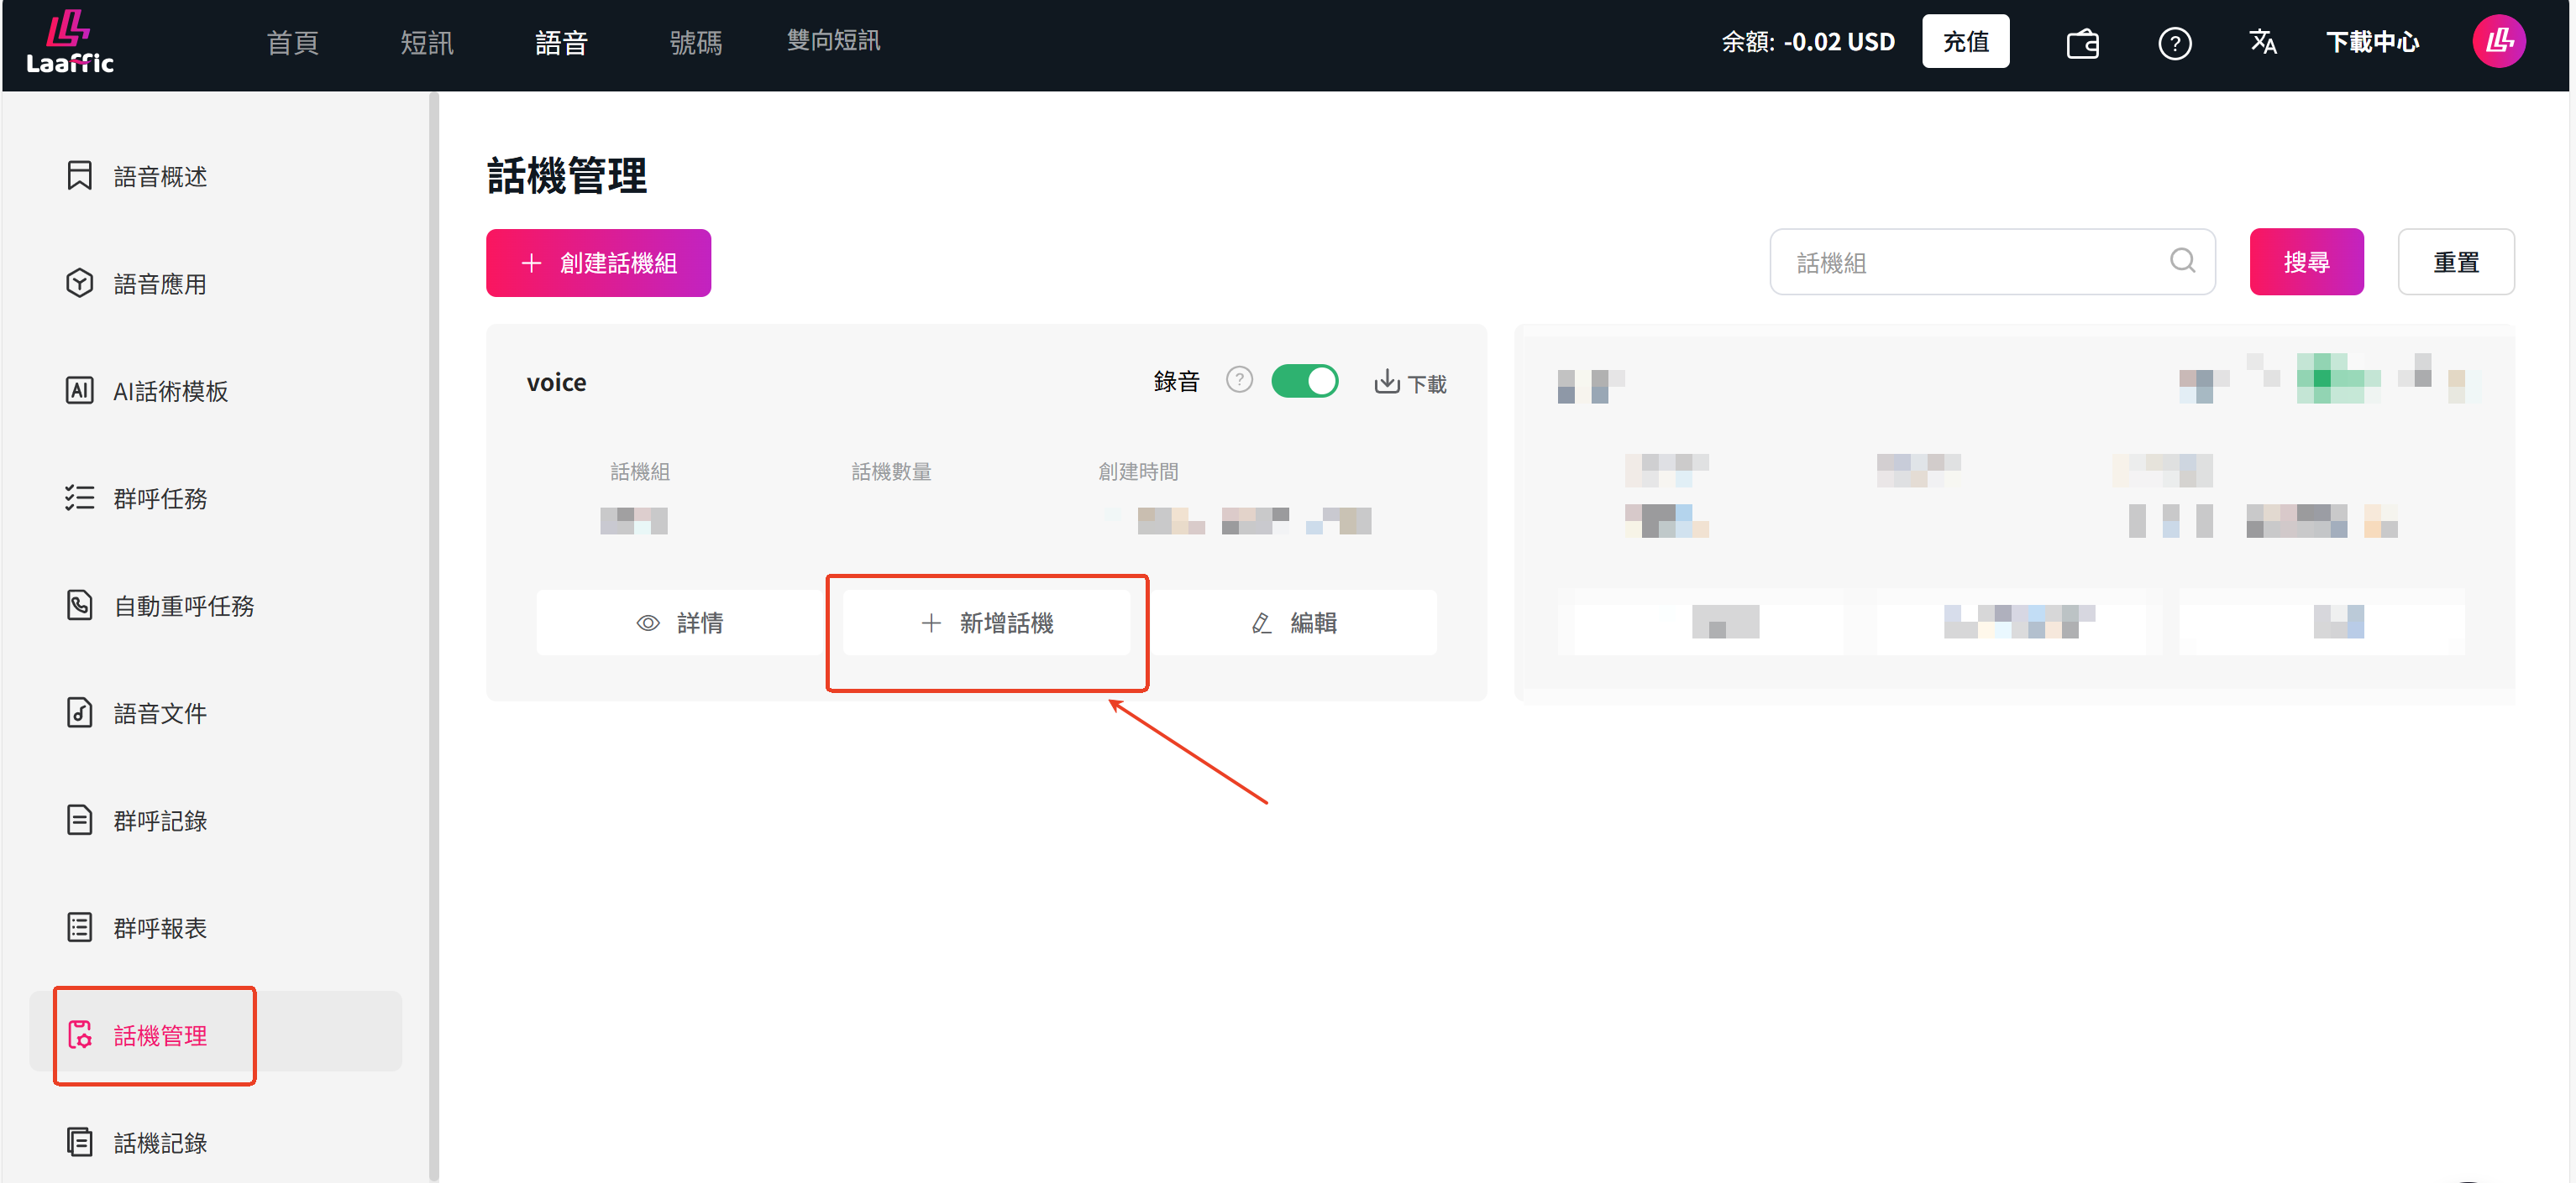Image resolution: width=2576 pixels, height=1183 pixels.
Task: Click 新增話機 to add a phone
Action: click(x=986, y=623)
